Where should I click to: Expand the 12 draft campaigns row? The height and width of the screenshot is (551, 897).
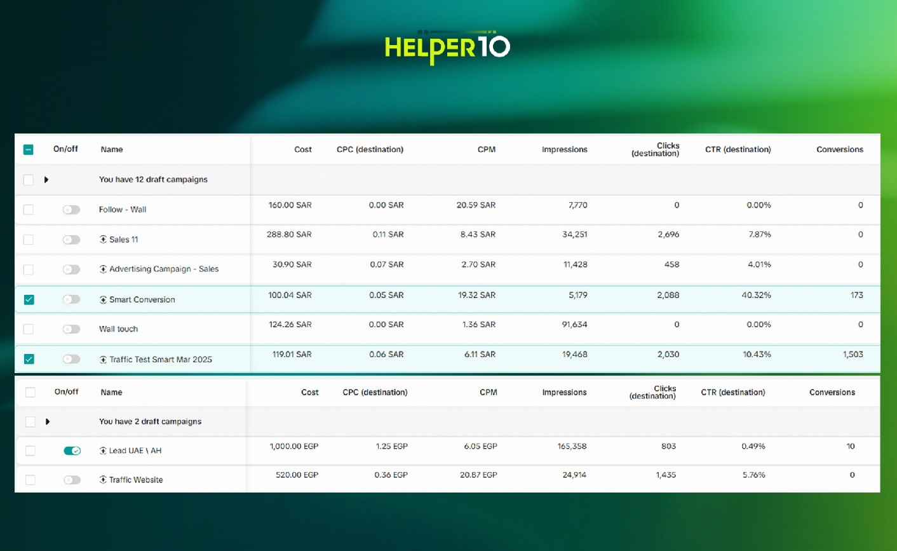click(x=46, y=180)
